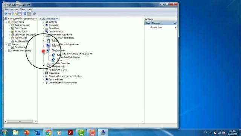Viewport: 241px width, 136px height.
Task: Select the Processors chip icon
Action: pos(47,73)
